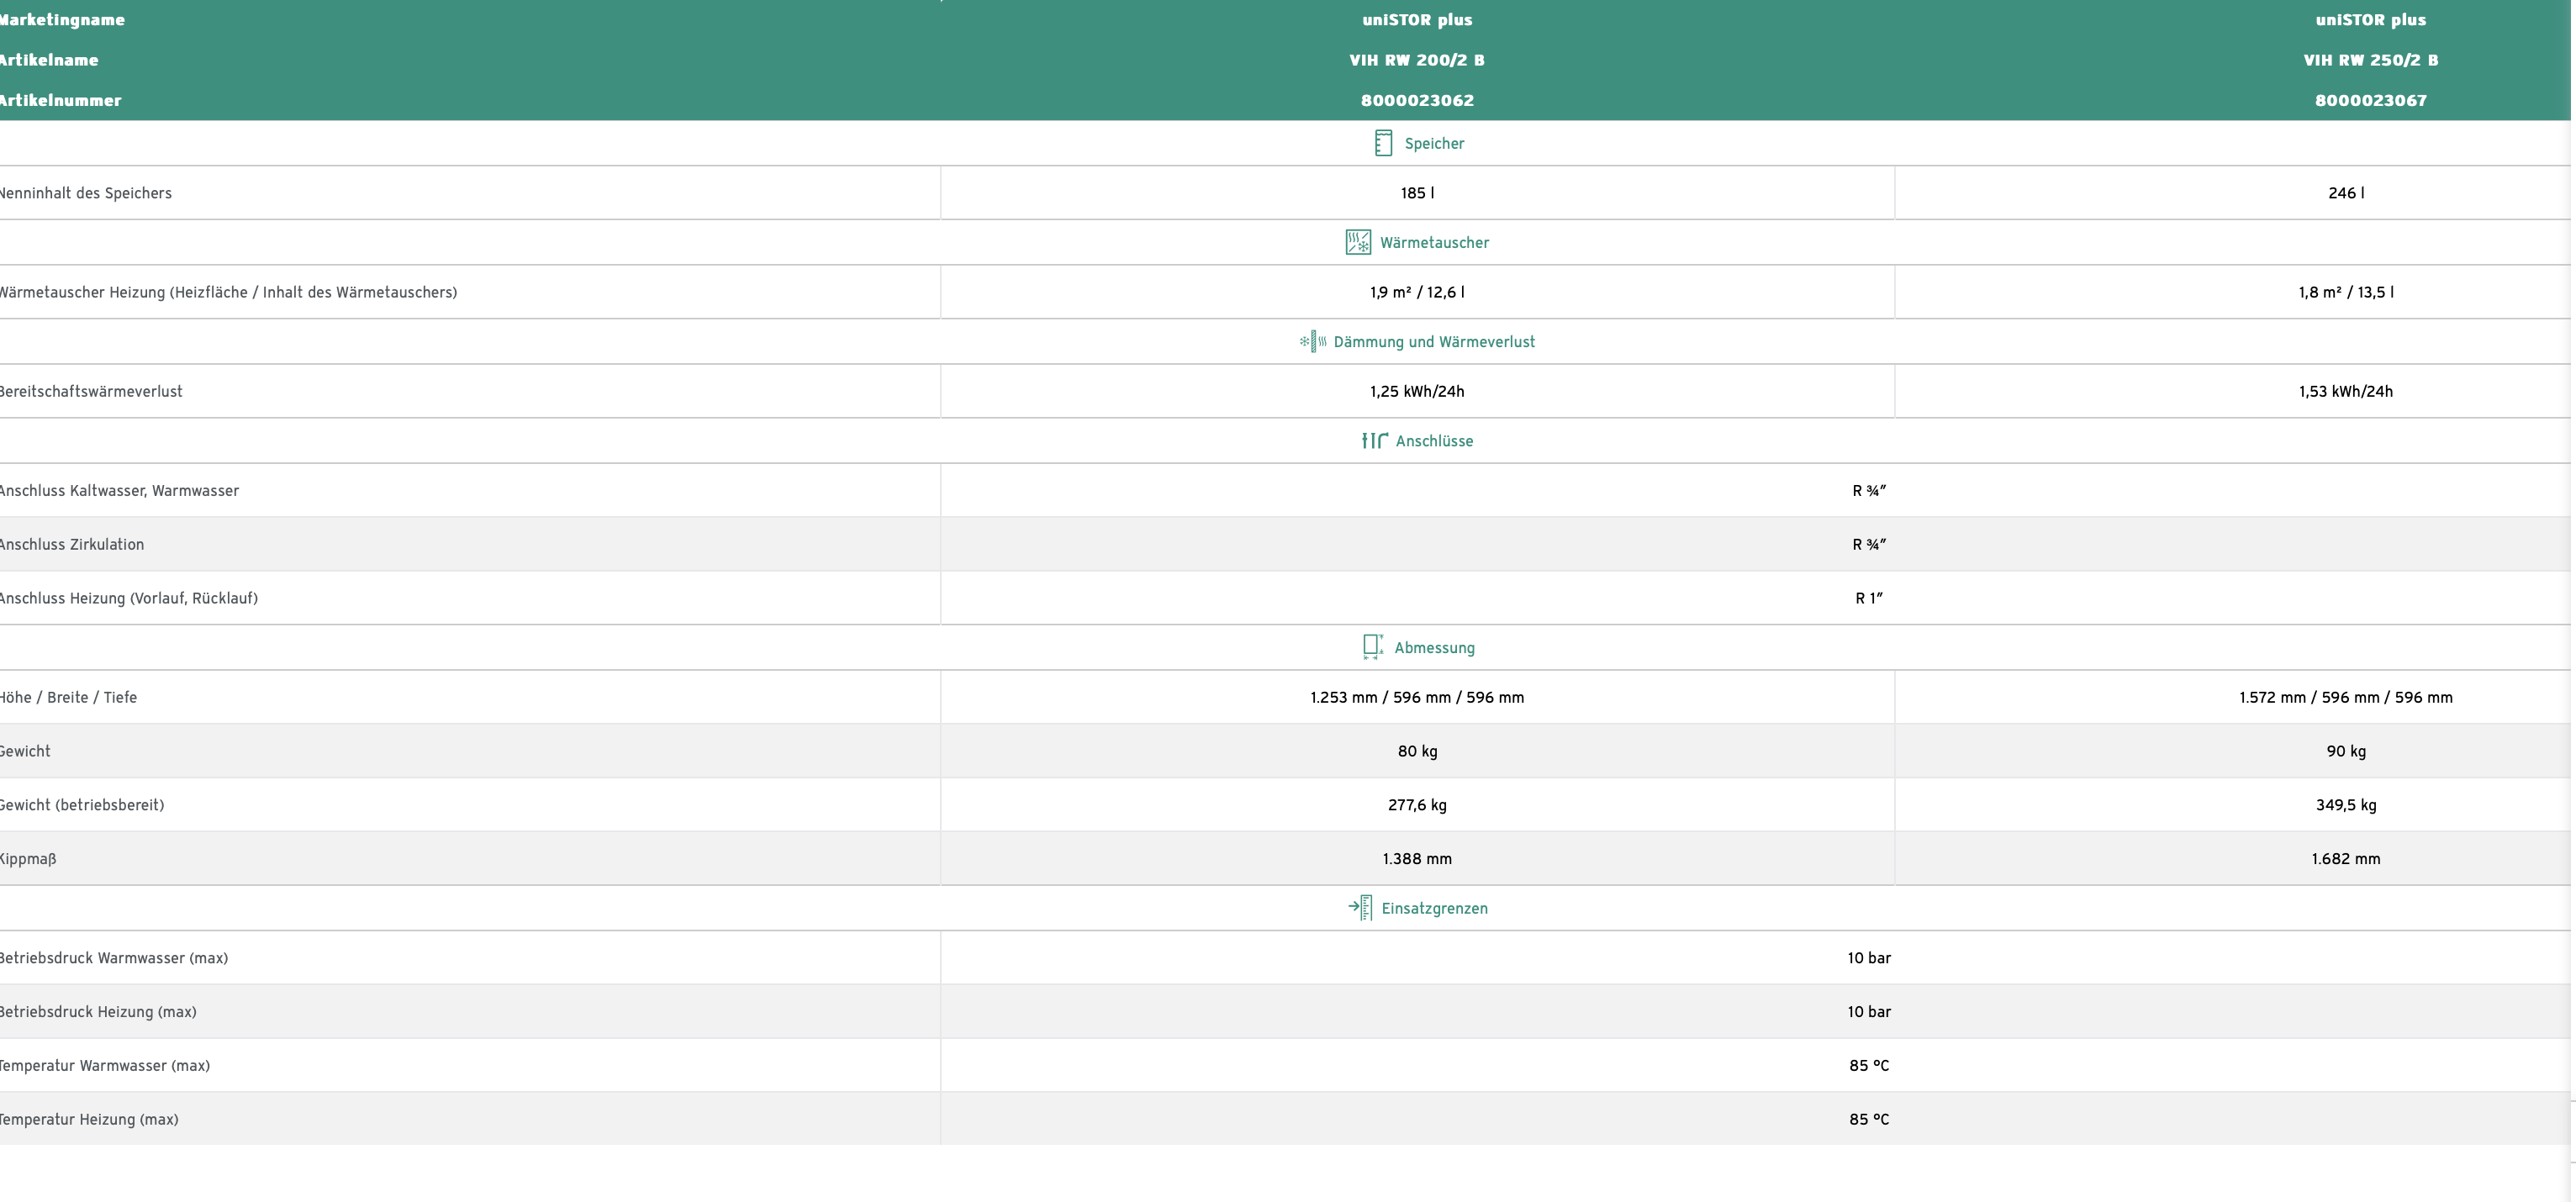Image resolution: width=2576 pixels, height=1202 pixels.
Task: Click 1.572 mm / 596 mm / 596 mm value
Action: (x=2346, y=697)
